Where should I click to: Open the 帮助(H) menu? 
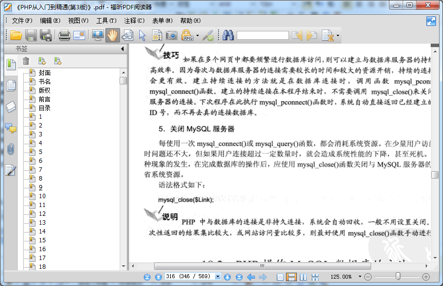click(190, 21)
